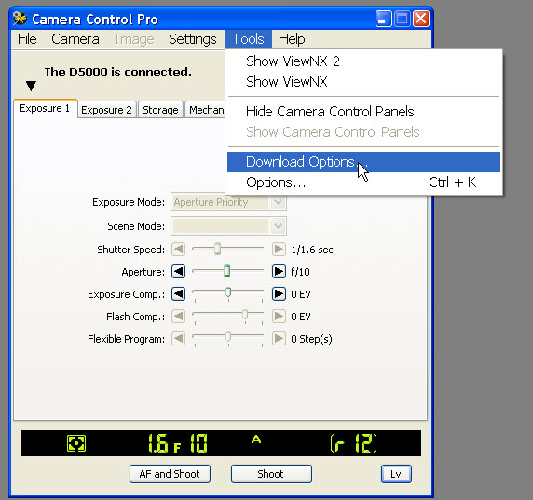Click the Exposure Comp. slider handle

[228, 292]
